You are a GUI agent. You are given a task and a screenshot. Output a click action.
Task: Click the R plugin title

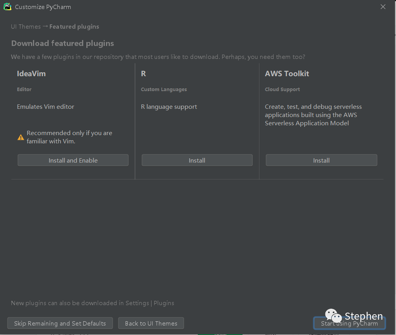coord(144,73)
